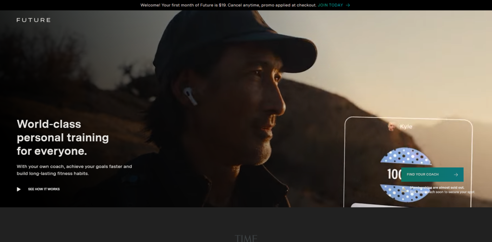Click the FUTURE logo
This screenshot has width=492, height=242.
tap(33, 20)
